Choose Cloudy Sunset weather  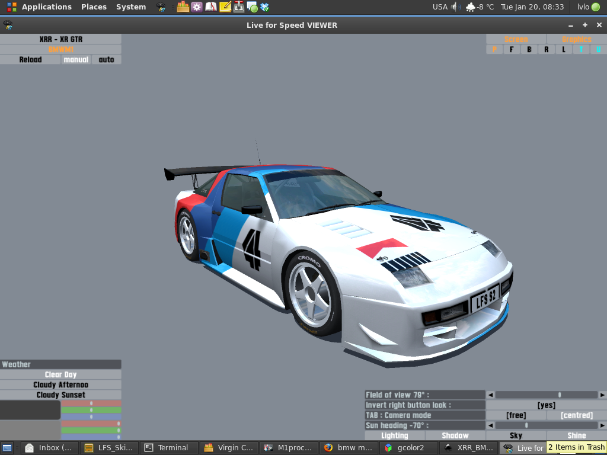pos(61,395)
